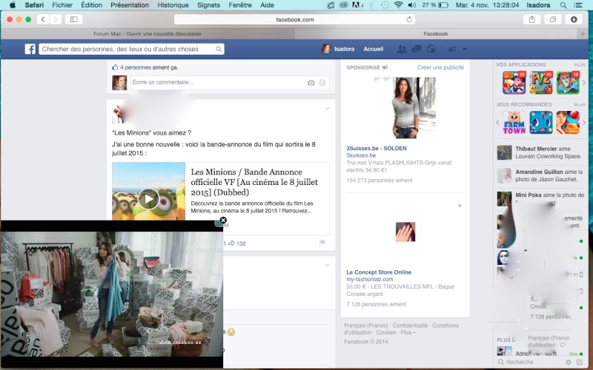The width and height of the screenshot is (593, 370).
Task: Click PLUS next to Vos Applications
Action: (x=580, y=65)
